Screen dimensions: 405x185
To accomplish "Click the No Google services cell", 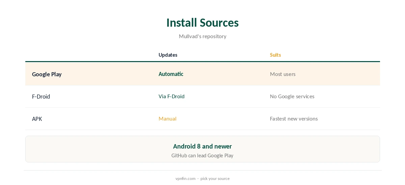I will pos(292,96).
